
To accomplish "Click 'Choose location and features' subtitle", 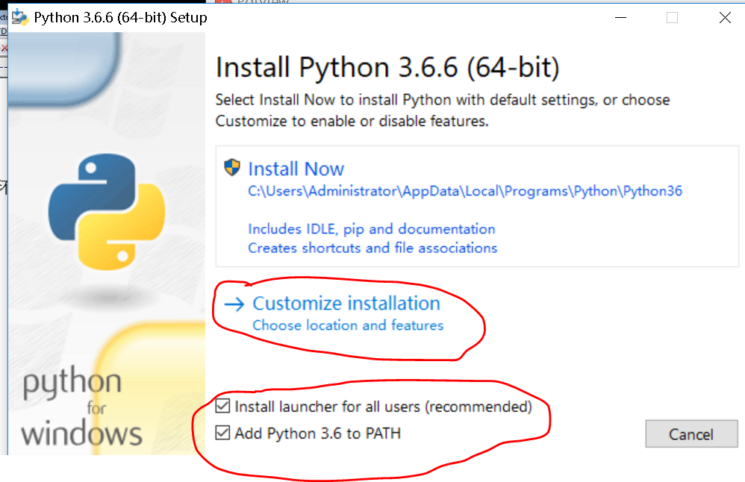I will 348,325.
